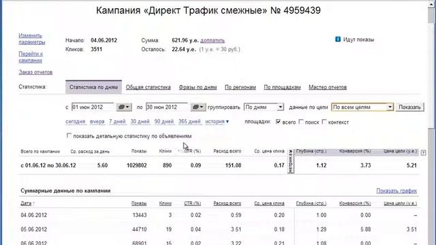The image size is (436, 245).
Task: Open the start date calendar picker
Action: [124, 107]
